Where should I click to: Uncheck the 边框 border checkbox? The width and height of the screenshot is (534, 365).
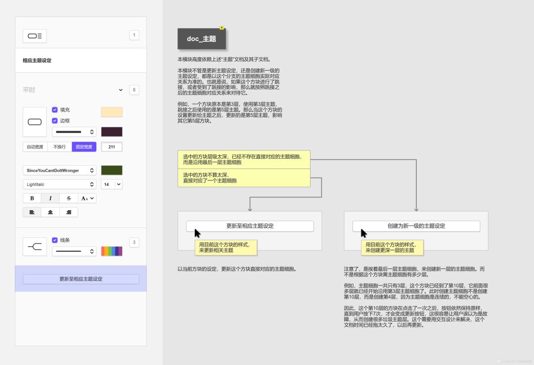[54, 121]
